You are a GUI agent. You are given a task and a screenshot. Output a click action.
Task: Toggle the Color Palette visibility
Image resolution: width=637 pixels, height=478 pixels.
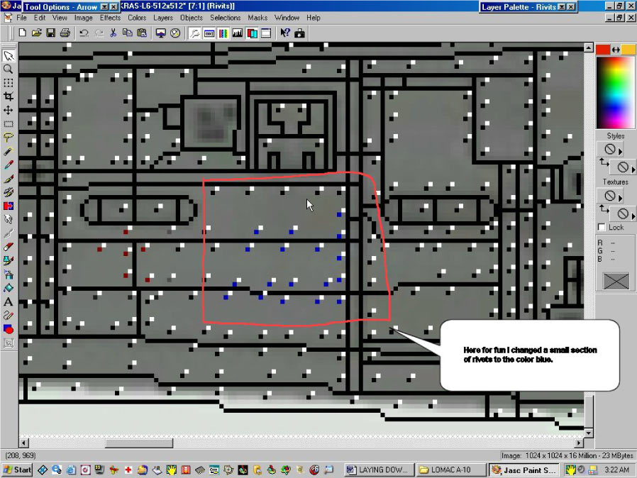coord(223,33)
